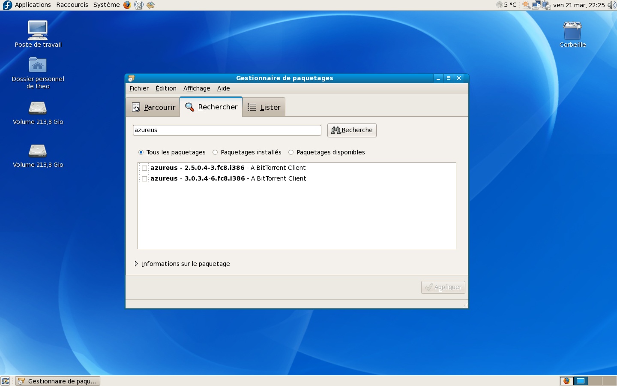Image resolution: width=617 pixels, height=386 pixels.
Task: Switch to the Lister tab
Action: click(x=264, y=107)
